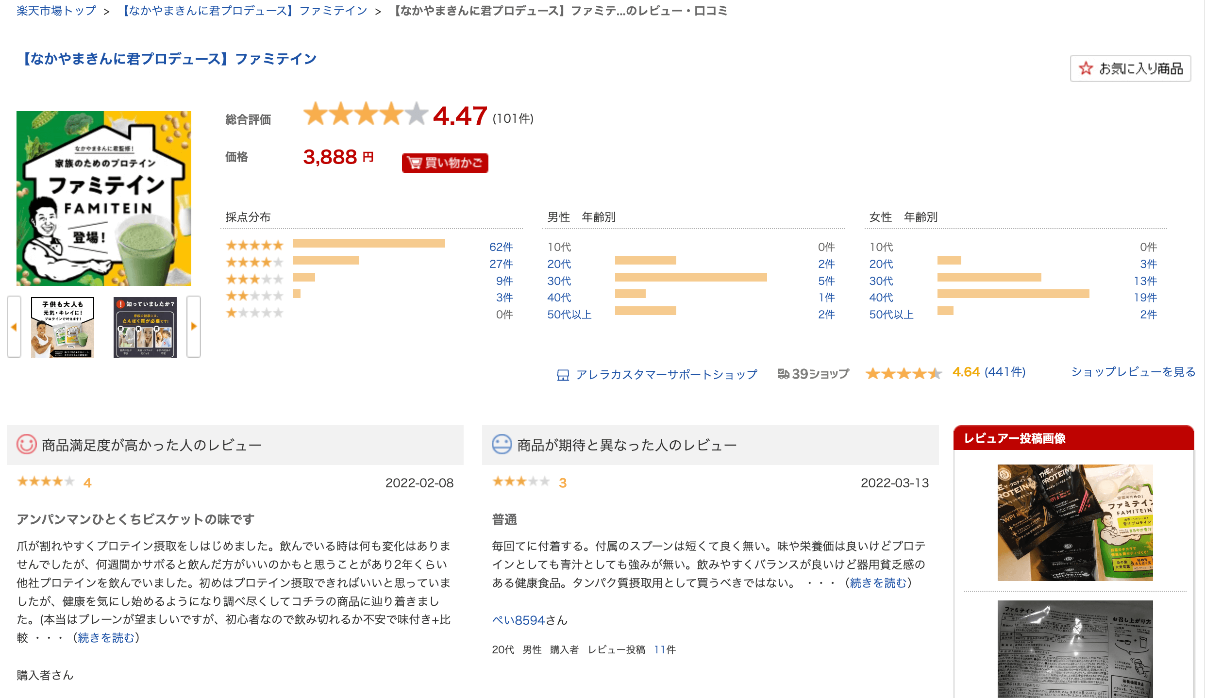Open reviewer ぺい8594 profile
Screen dimensions: 1205x698
tap(519, 620)
